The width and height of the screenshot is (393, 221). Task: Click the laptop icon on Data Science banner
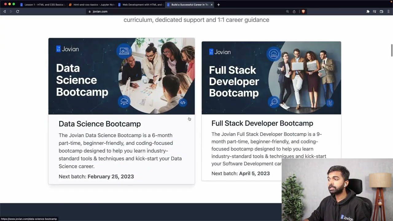click(124, 51)
